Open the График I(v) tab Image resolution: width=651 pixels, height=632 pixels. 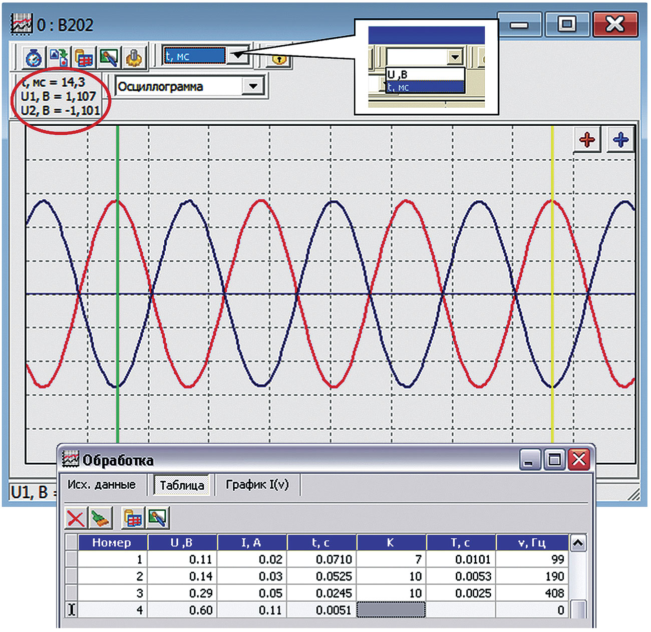[257, 485]
